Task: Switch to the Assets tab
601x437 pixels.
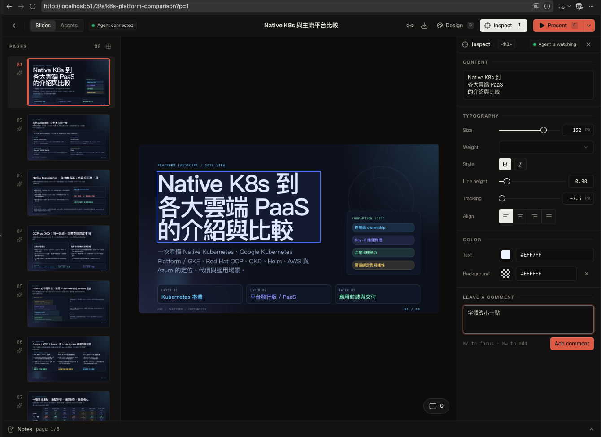Action: pos(69,26)
